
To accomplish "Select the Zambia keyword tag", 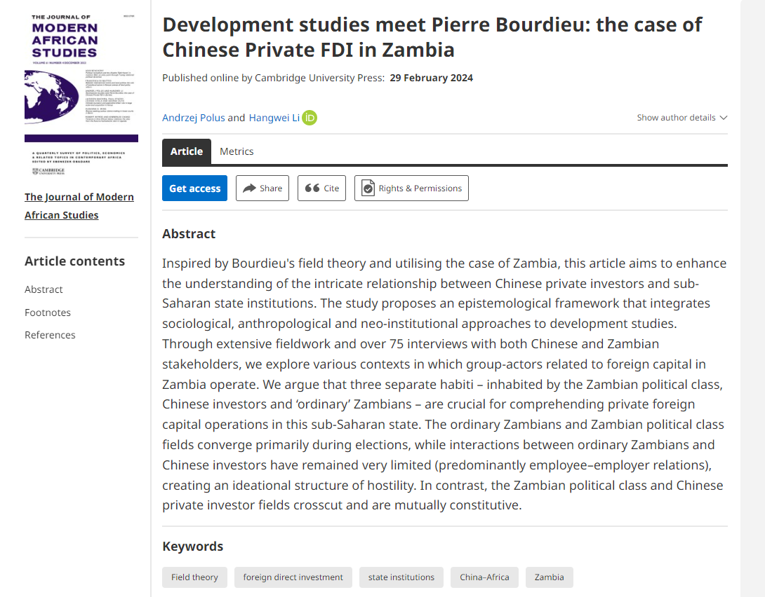I will pyautogui.click(x=550, y=577).
